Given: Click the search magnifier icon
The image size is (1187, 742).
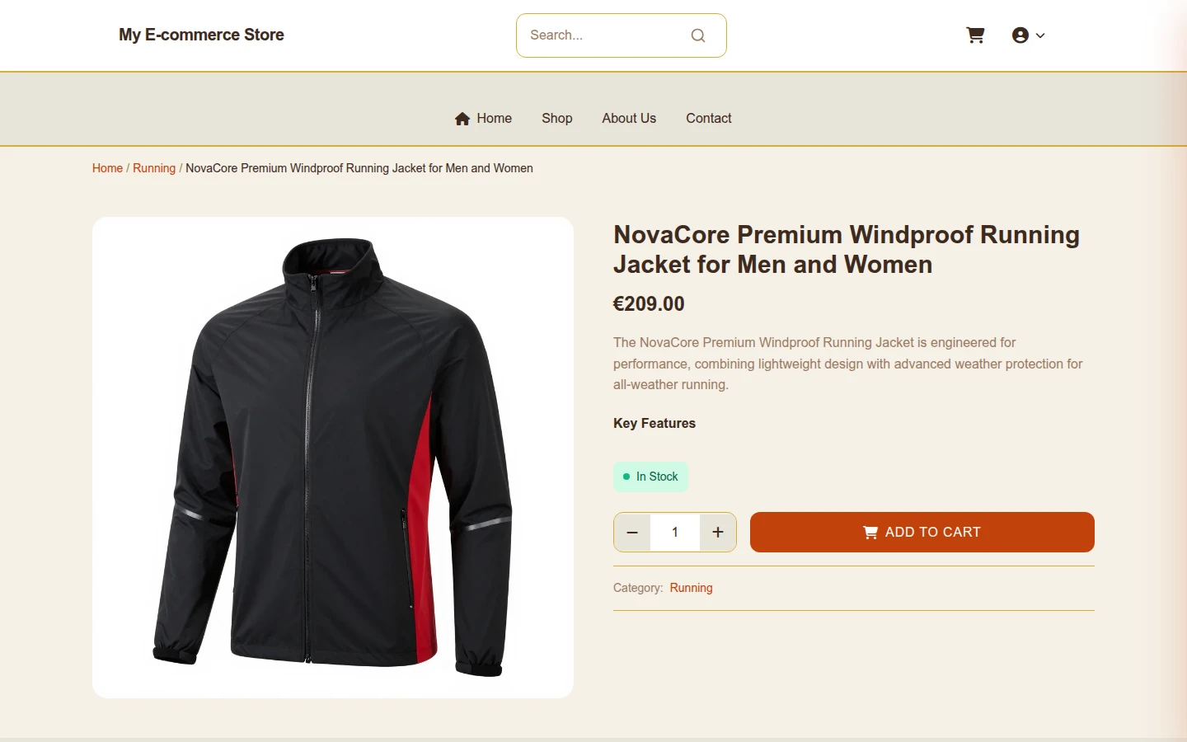Looking at the screenshot, I should [x=698, y=35].
